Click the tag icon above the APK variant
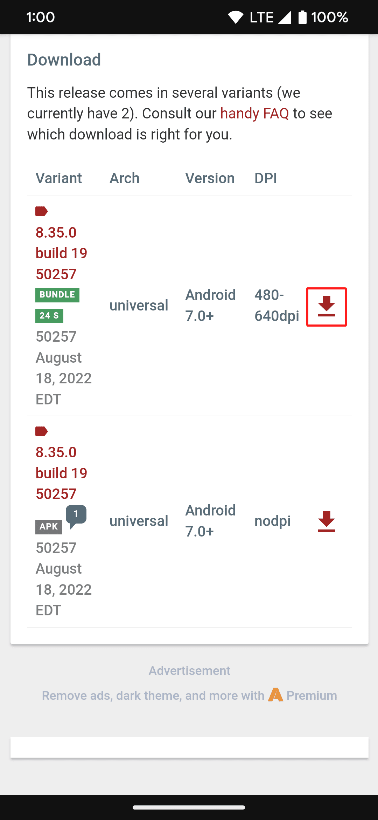Screen dimensions: 378x820 point(41,431)
